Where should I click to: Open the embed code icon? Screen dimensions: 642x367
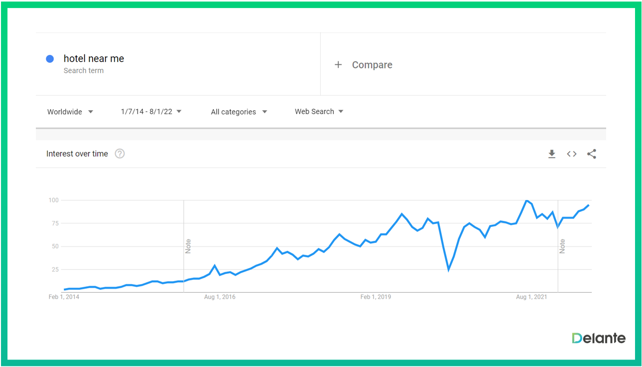pos(571,154)
